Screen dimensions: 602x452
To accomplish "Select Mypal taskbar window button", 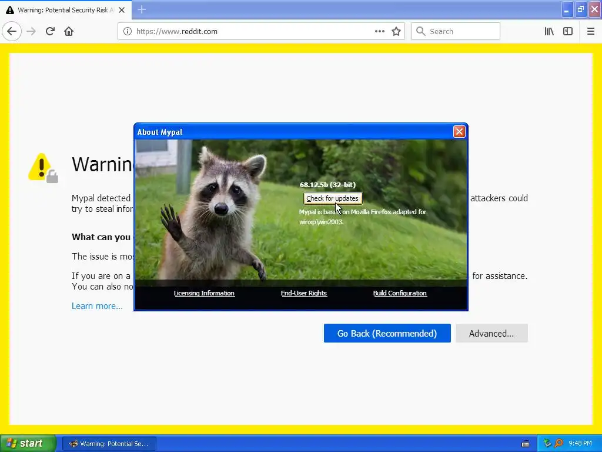I will pos(109,444).
